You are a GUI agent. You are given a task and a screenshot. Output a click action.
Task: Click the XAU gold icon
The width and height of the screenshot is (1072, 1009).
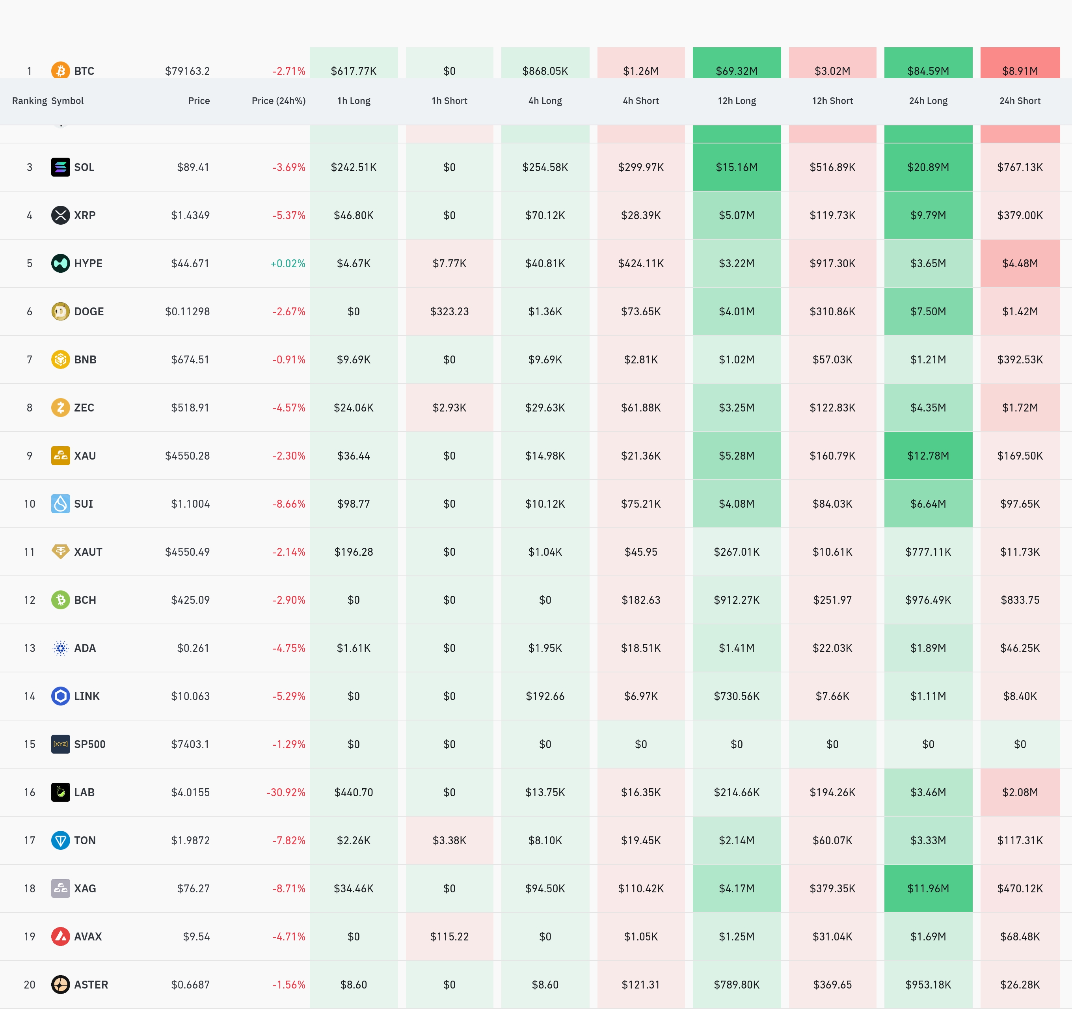click(x=60, y=456)
